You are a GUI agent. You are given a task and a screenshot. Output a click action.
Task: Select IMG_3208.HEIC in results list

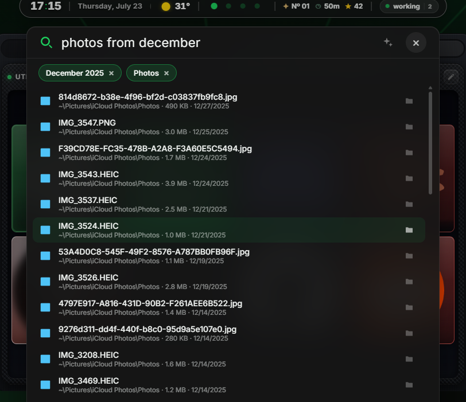[x=229, y=359]
